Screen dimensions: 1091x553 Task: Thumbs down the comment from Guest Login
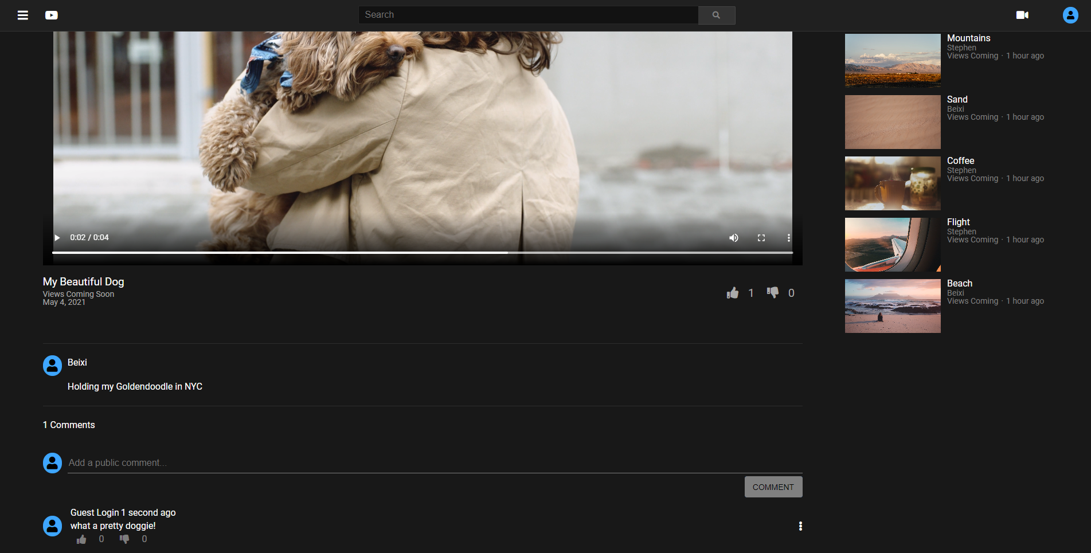tap(124, 539)
